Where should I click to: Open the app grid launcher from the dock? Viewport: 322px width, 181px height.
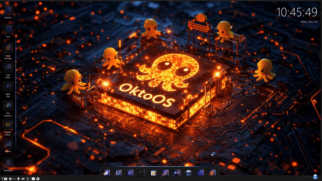pos(118,173)
